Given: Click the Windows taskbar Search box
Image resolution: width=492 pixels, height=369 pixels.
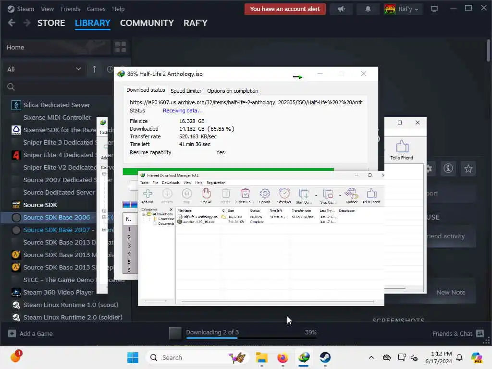Looking at the screenshot, I should click(197, 357).
